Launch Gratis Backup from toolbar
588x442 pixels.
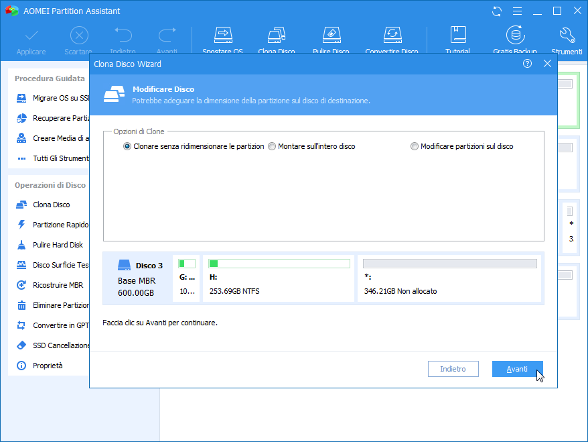pyautogui.click(x=514, y=36)
